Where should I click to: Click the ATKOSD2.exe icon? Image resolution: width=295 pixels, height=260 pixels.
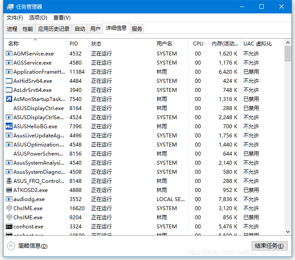tap(9, 190)
